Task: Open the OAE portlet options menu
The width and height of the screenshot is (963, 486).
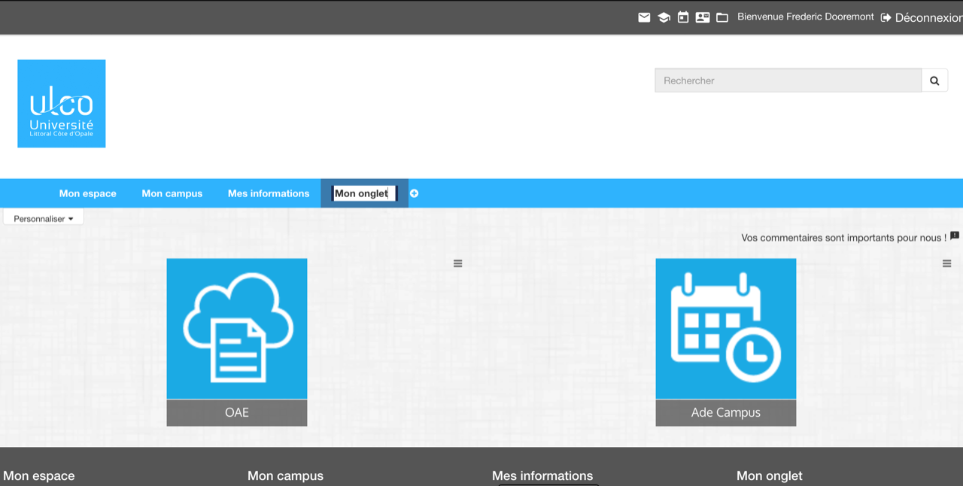Action: point(457,263)
